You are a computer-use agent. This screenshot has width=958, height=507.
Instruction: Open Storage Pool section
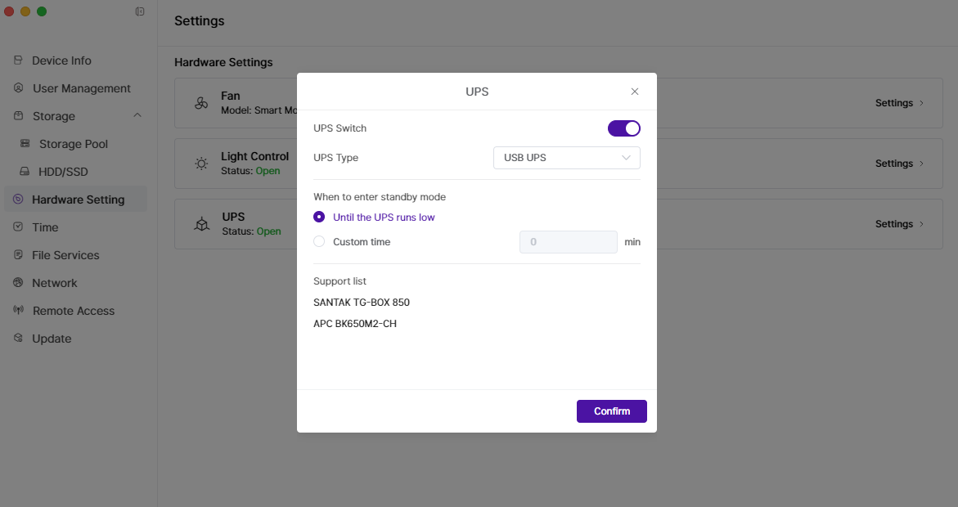click(74, 144)
